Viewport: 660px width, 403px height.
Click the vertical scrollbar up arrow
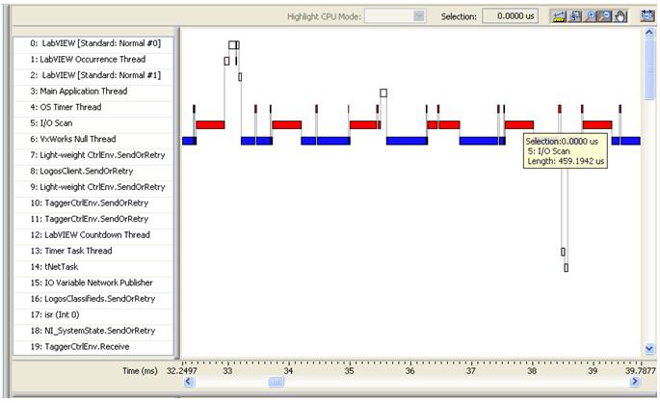648,35
